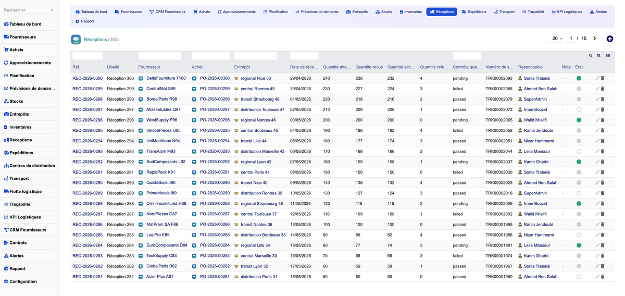Click grey État dot for REC-2026-0299
The image size is (625, 296).
579,89
